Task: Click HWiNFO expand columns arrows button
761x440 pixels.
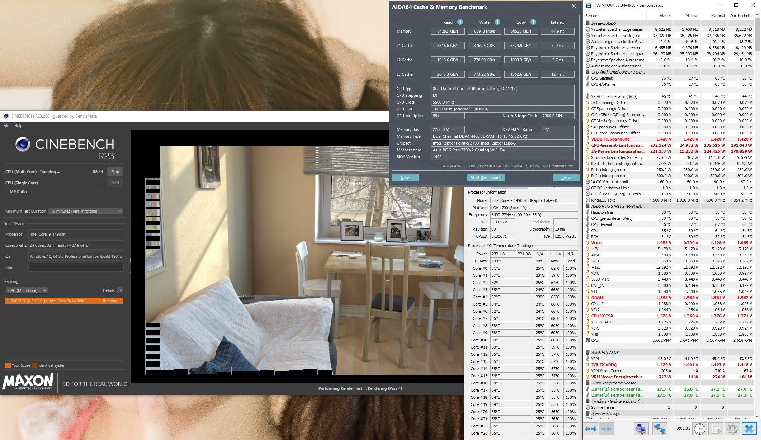Action: point(591,429)
